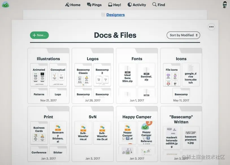This screenshot has width=230, height=165.
Task: Click the green New... button
Action: [39, 35]
